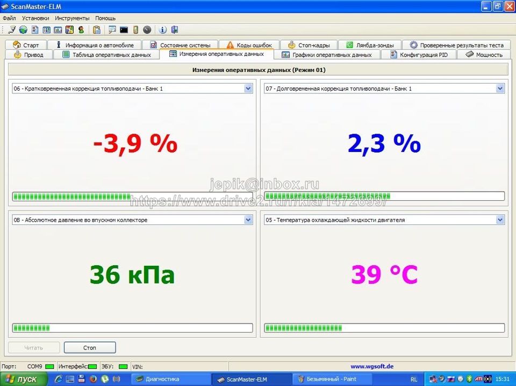The width and height of the screenshot is (516, 386).
Task: Open the Лямбда-зонды tab
Action: (370, 45)
